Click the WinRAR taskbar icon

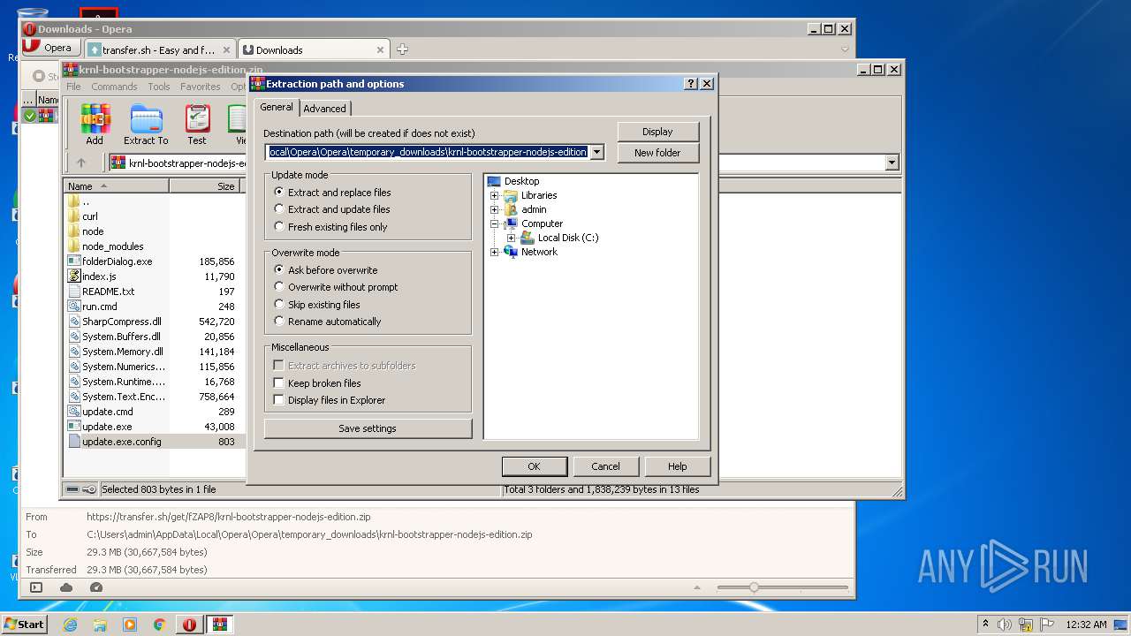coord(219,625)
